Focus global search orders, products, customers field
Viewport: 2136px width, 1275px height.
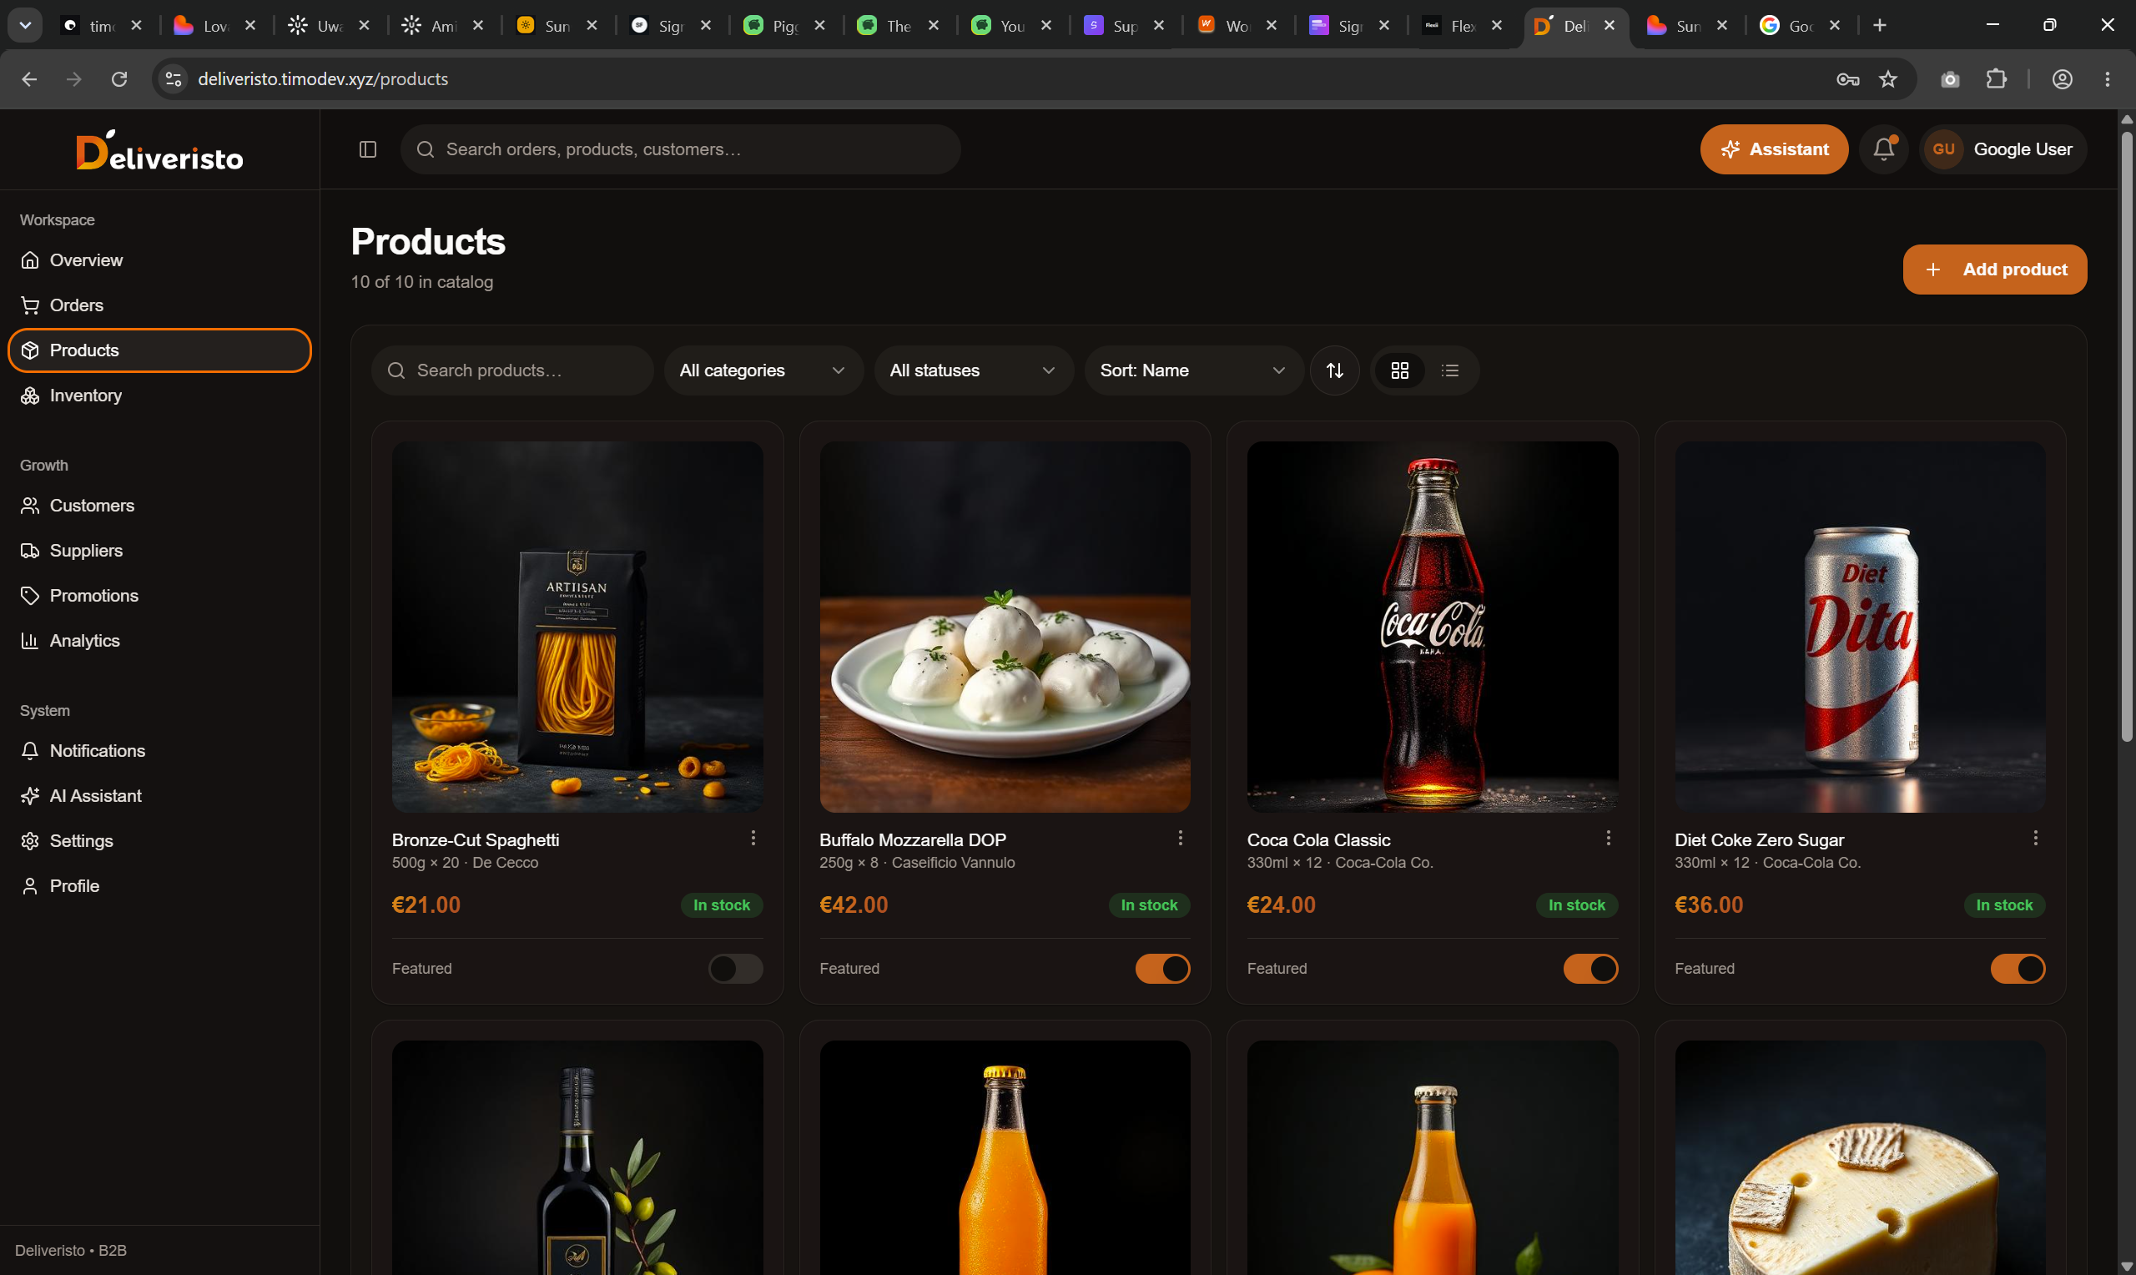pyautogui.click(x=680, y=149)
